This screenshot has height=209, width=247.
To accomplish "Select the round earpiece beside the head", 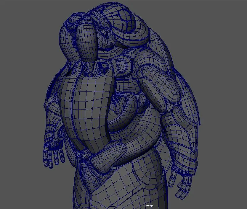I will (x=104, y=32).
